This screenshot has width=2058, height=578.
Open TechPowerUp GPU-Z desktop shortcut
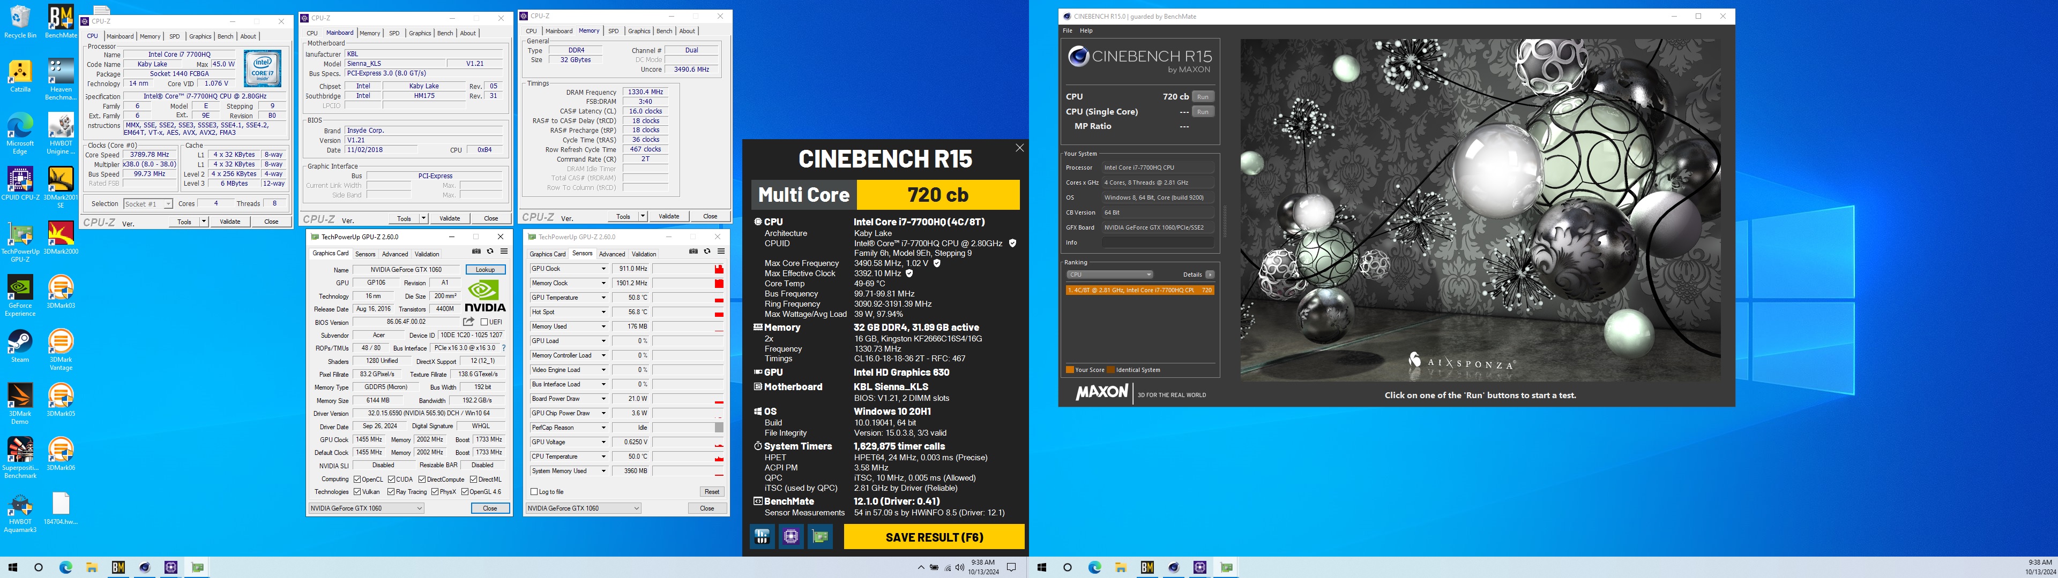pyautogui.click(x=20, y=242)
